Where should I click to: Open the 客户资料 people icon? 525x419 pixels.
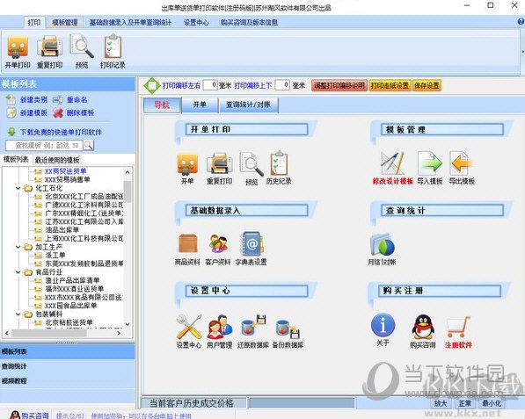pos(219,243)
